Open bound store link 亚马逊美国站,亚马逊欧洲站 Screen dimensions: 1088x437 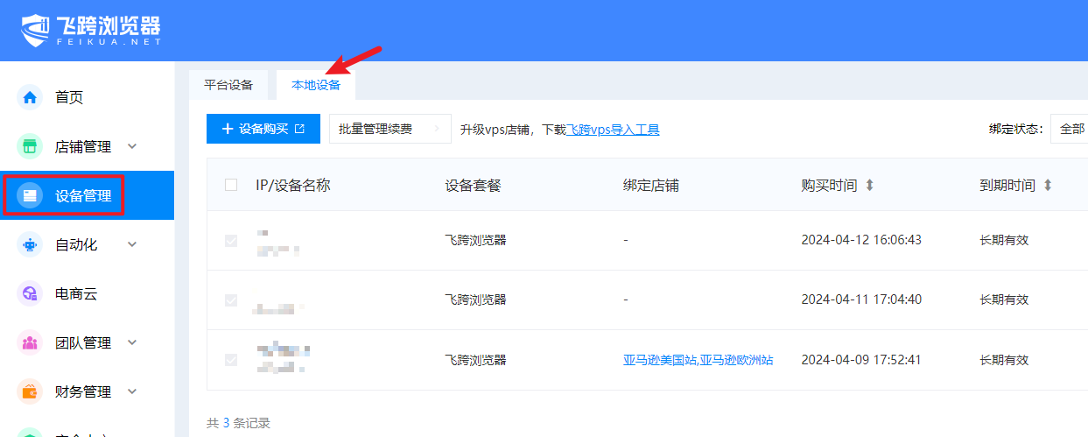tap(698, 360)
